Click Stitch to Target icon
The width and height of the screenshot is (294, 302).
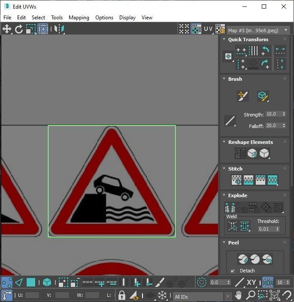236,180
